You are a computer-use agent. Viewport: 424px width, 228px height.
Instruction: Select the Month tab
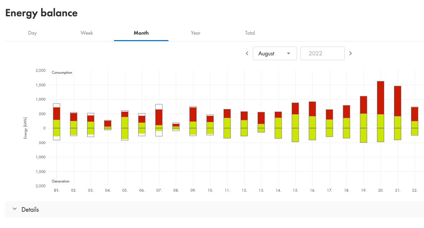(141, 33)
